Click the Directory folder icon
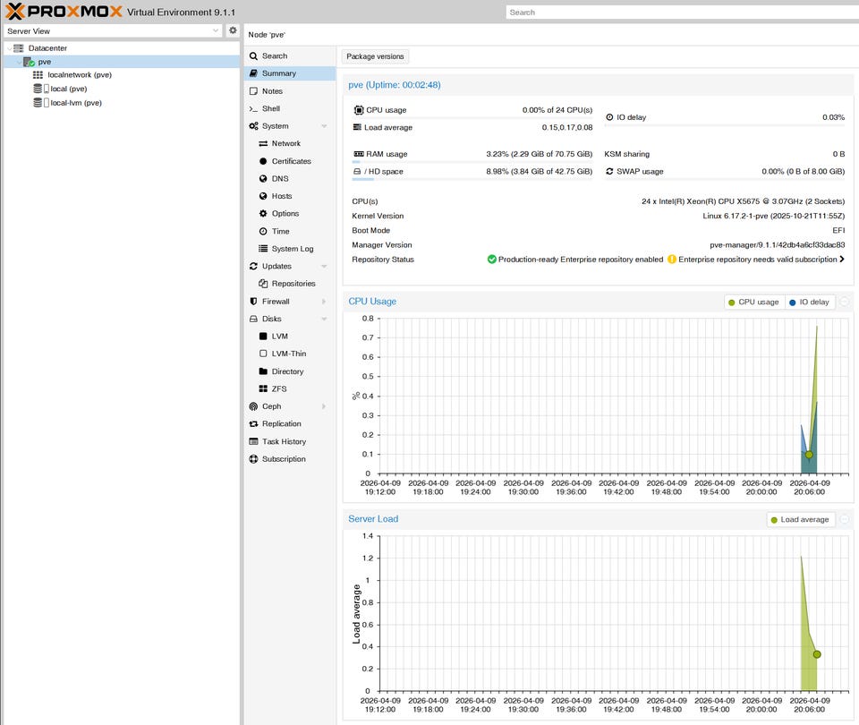 [263, 371]
